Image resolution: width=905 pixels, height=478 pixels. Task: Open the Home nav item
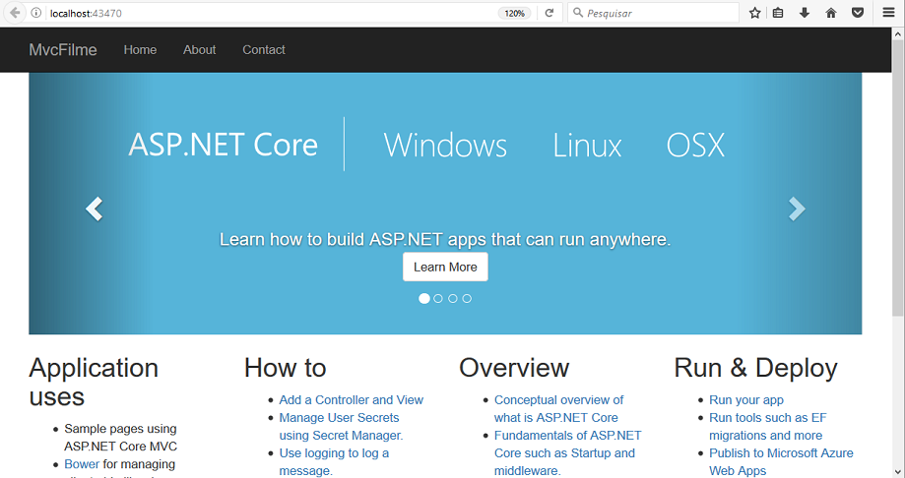140,49
